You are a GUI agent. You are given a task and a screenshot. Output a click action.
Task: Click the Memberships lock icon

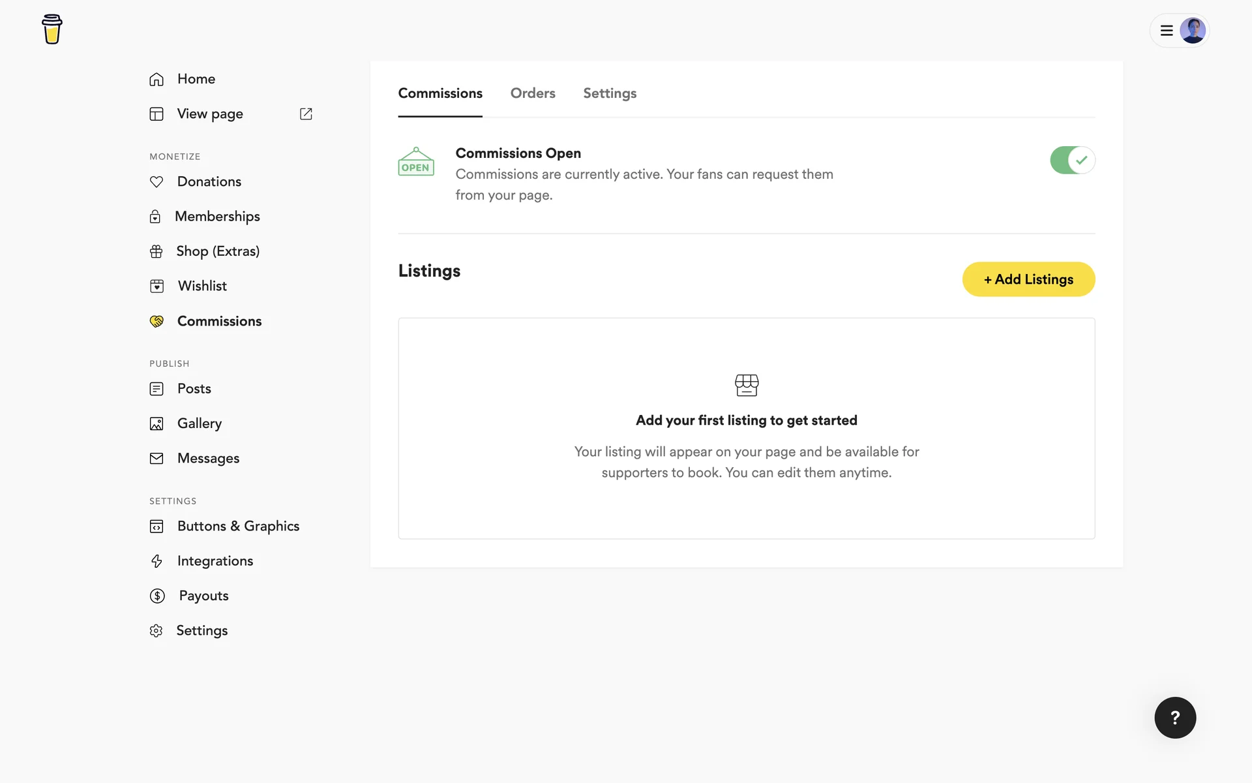155,217
